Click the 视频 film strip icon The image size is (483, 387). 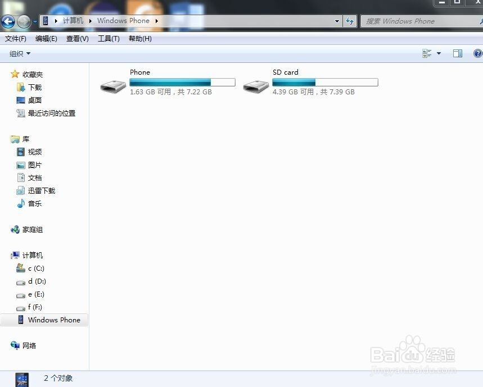pyautogui.click(x=21, y=152)
